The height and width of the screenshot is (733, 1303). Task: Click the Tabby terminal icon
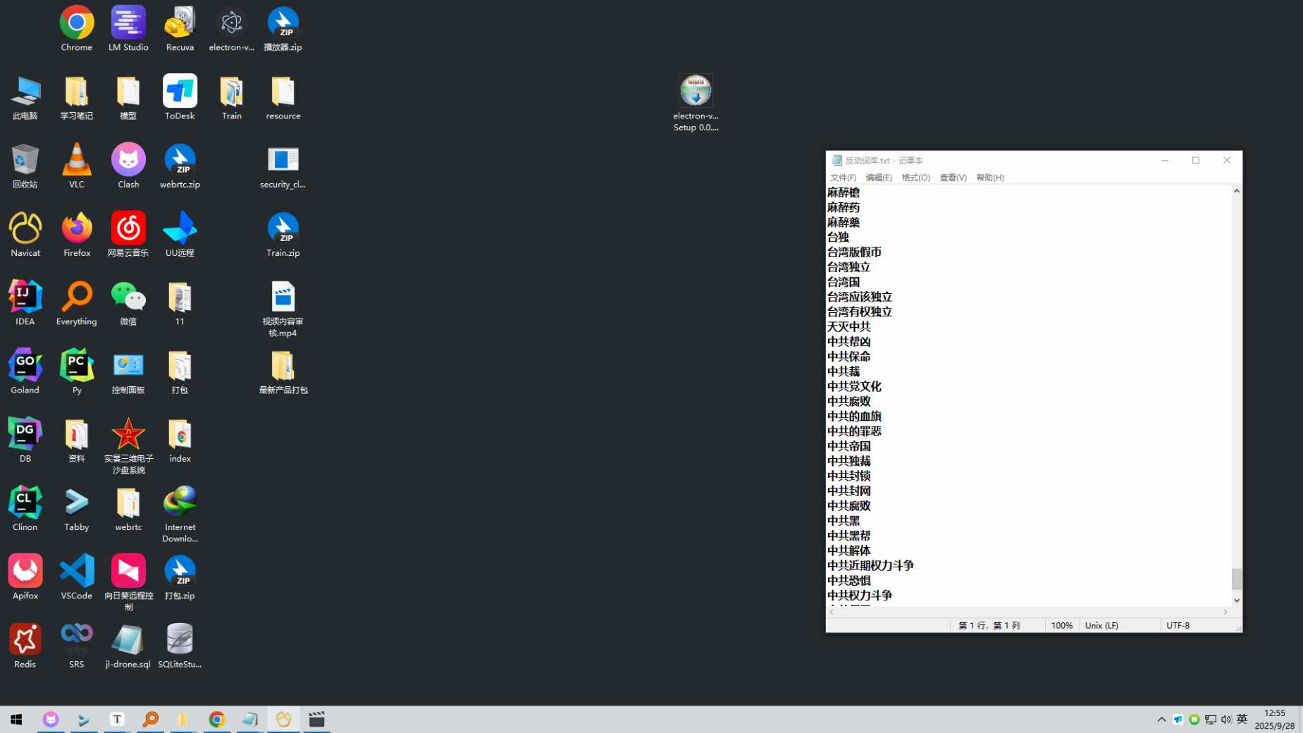point(76,503)
